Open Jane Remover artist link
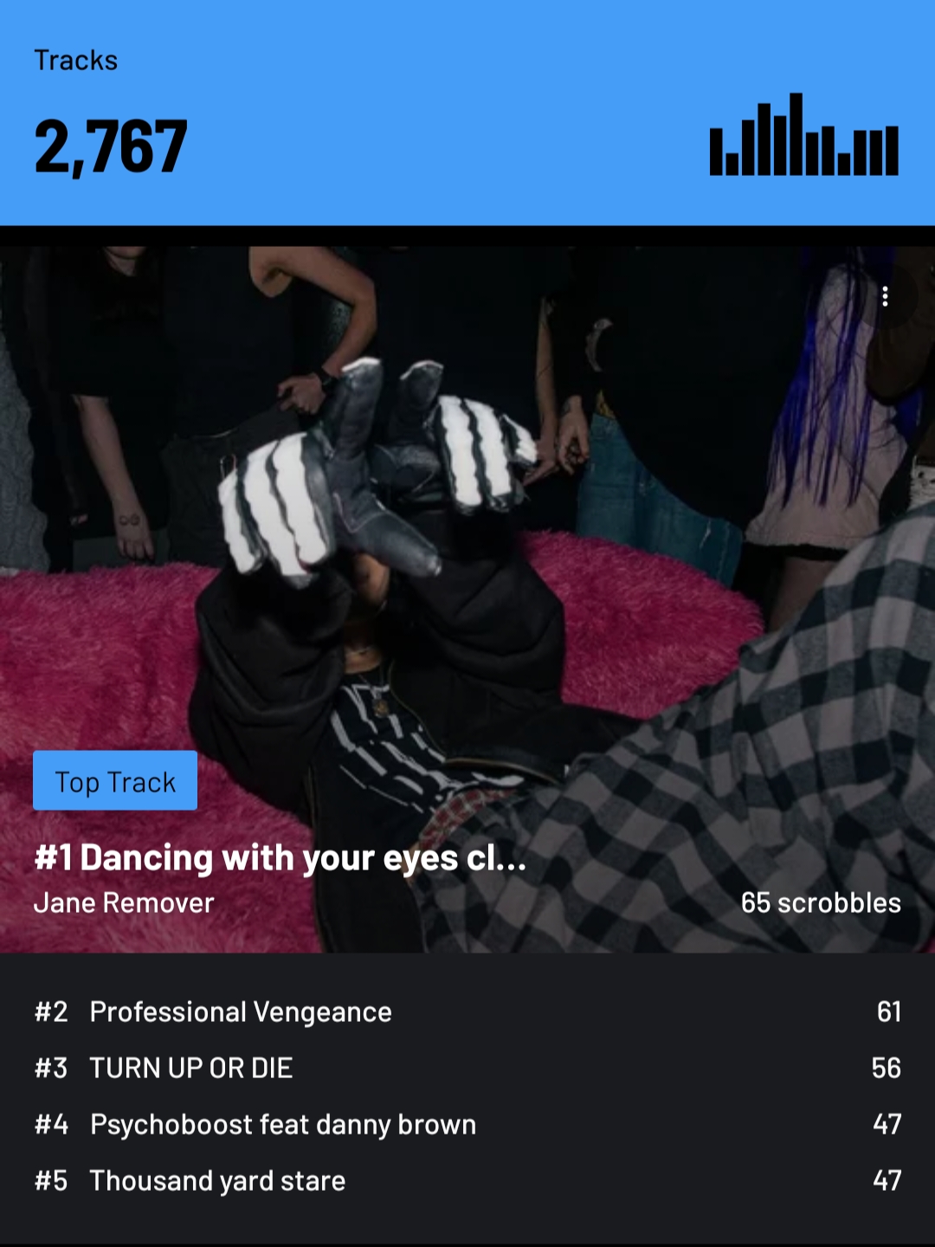 pos(123,903)
